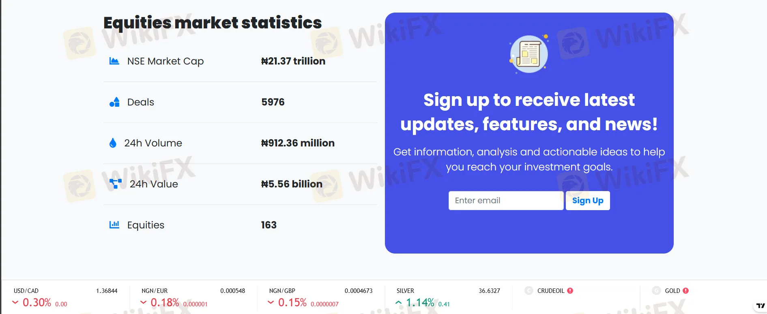Open the NGN/EUR ticker symbol

[x=155, y=291]
